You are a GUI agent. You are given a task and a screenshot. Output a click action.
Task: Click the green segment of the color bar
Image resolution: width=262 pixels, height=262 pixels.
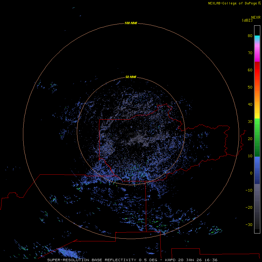tap(257, 137)
